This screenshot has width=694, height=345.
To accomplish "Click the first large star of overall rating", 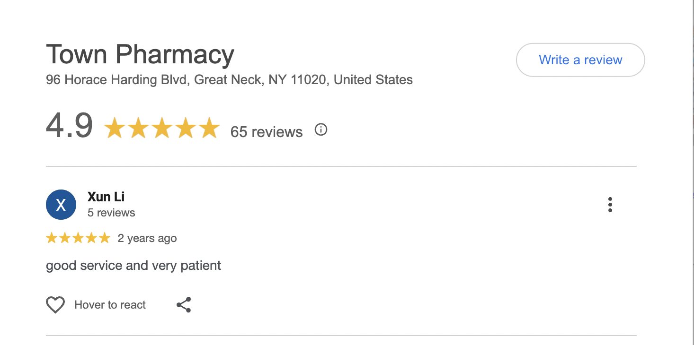I will (x=114, y=129).
